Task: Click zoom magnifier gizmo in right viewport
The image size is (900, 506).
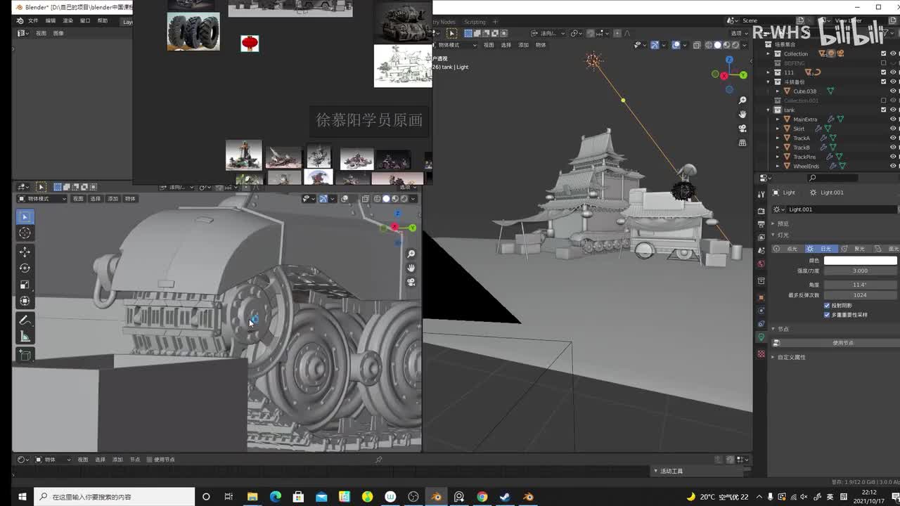Action: point(742,100)
